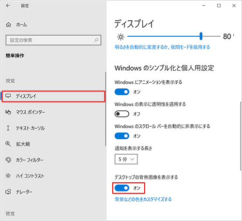Maximize the 設定 window
Image resolution: width=242 pixels, height=221 pixels.
pos(219,6)
